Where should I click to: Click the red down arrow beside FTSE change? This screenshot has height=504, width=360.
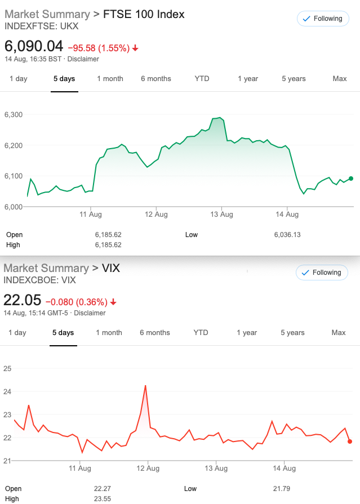(x=135, y=48)
